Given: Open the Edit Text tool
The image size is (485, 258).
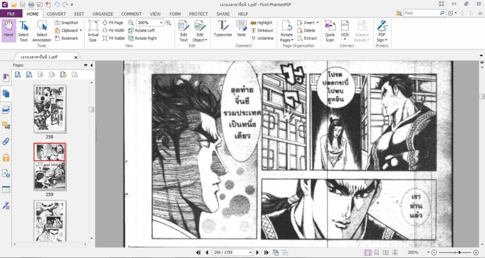Looking at the screenshot, I should (x=184, y=31).
